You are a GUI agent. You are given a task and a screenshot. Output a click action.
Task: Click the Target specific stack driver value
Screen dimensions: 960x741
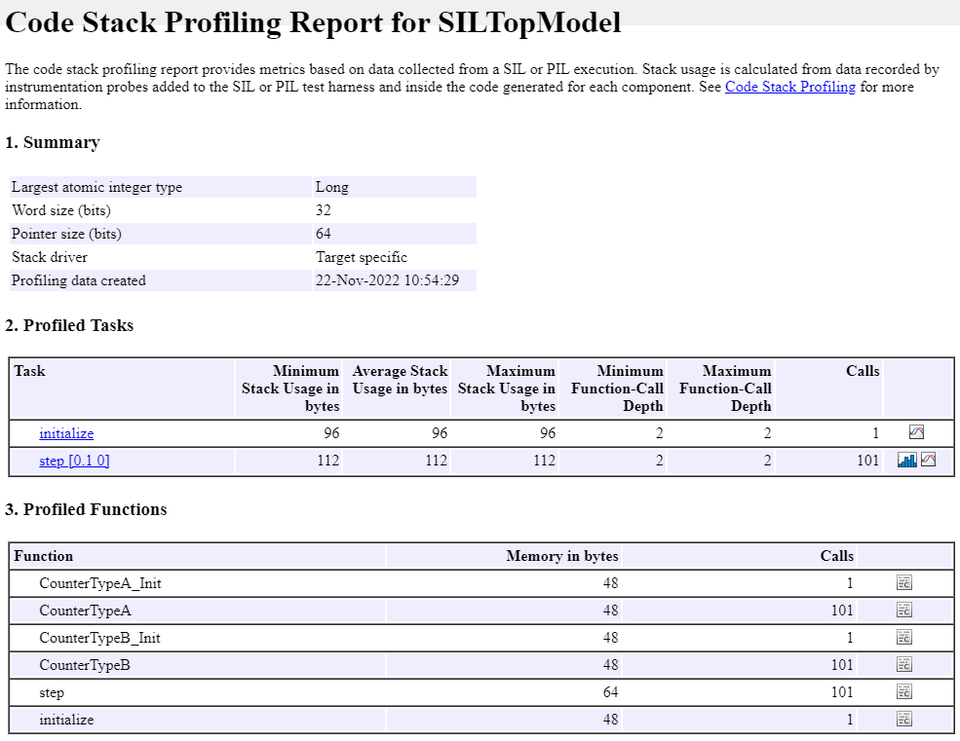[362, 257]
